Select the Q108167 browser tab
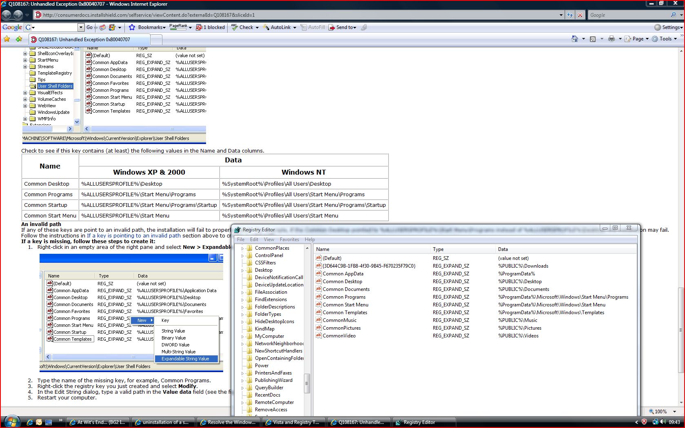This screenshot has width=685, height=428. (89, 40)
